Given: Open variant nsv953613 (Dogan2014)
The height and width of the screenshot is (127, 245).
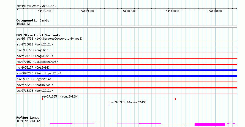Looking at the screenshot, I should click(x=34, y=79).
